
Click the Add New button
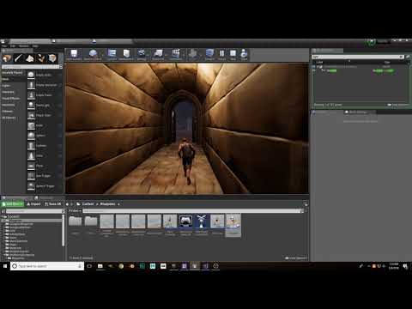13,204
